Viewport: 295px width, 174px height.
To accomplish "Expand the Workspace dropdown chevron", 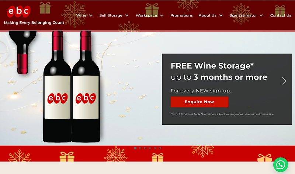I will [x=162, y=15].
